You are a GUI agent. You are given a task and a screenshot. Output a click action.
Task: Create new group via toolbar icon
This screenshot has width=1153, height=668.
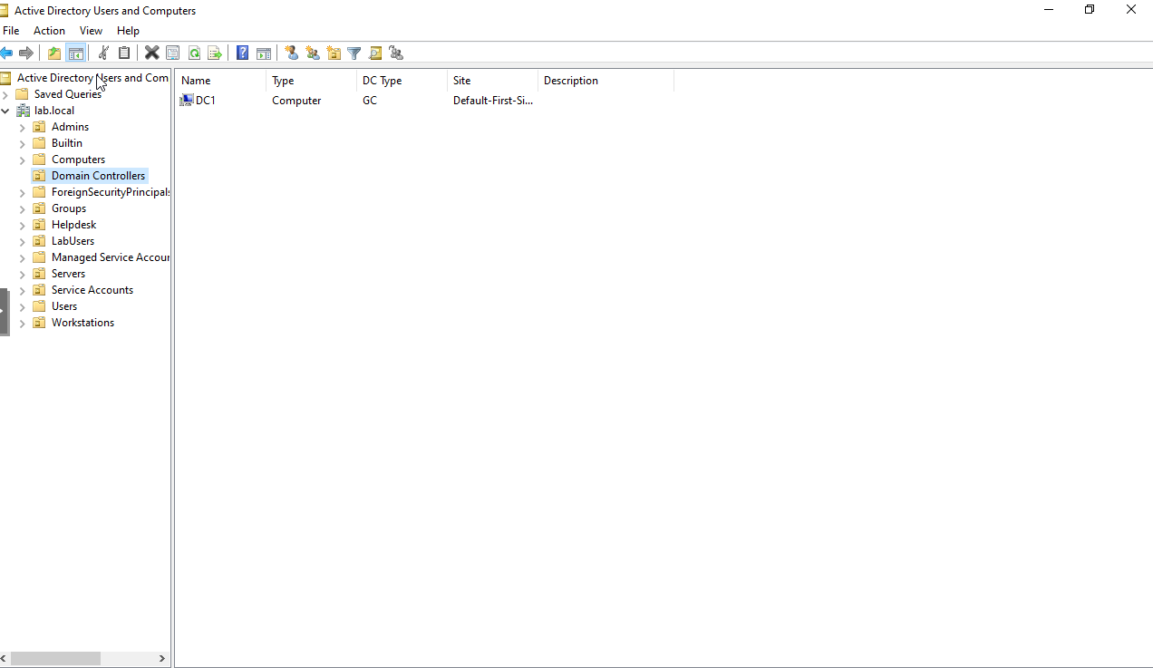tap(313, 53)
